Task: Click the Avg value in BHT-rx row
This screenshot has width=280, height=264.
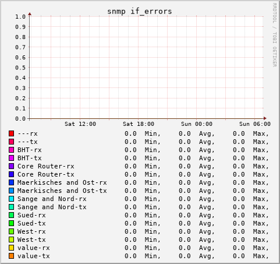Action: coord(185,150)
